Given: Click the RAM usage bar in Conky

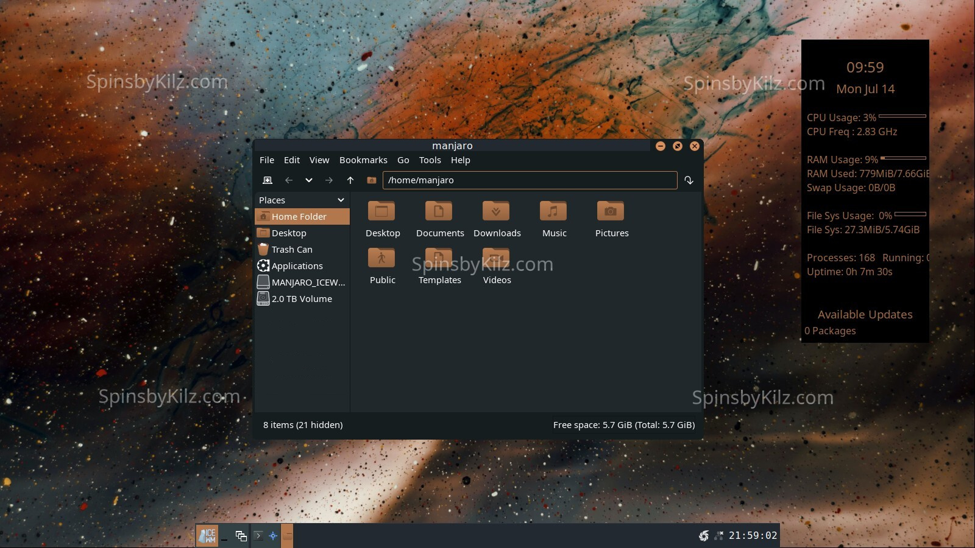Looking at the screenshot, I should tap(903, 158).
